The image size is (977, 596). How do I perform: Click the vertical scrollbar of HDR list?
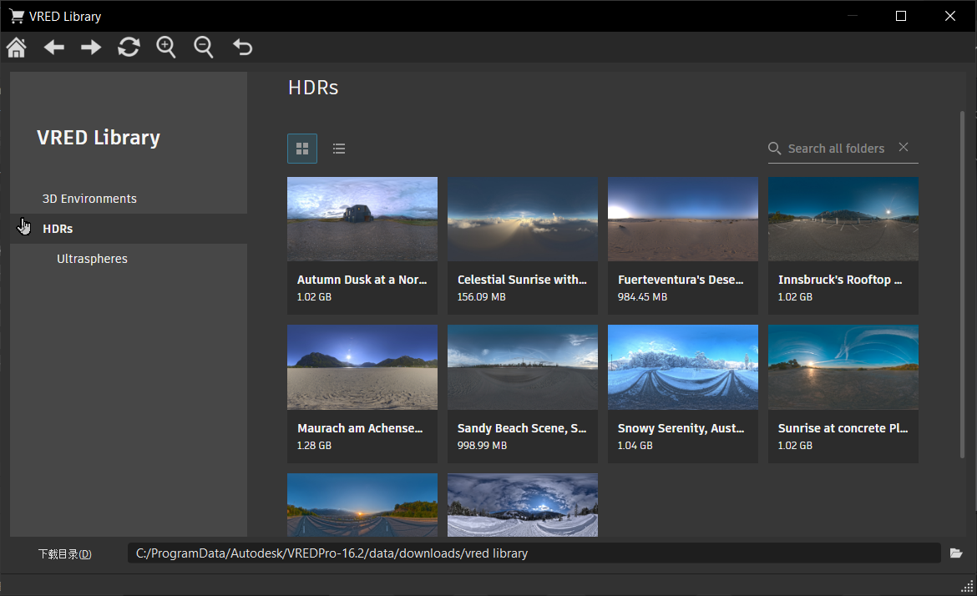962,285
